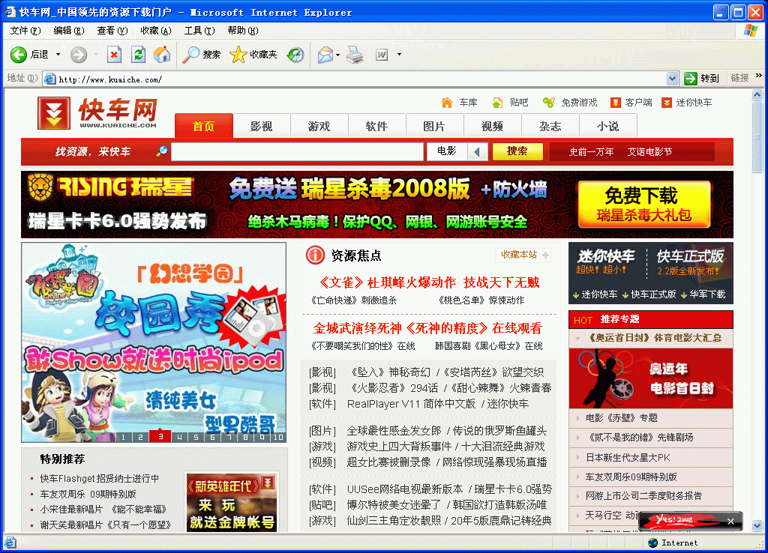Click in the site search input field

click(x=297, y=151)
